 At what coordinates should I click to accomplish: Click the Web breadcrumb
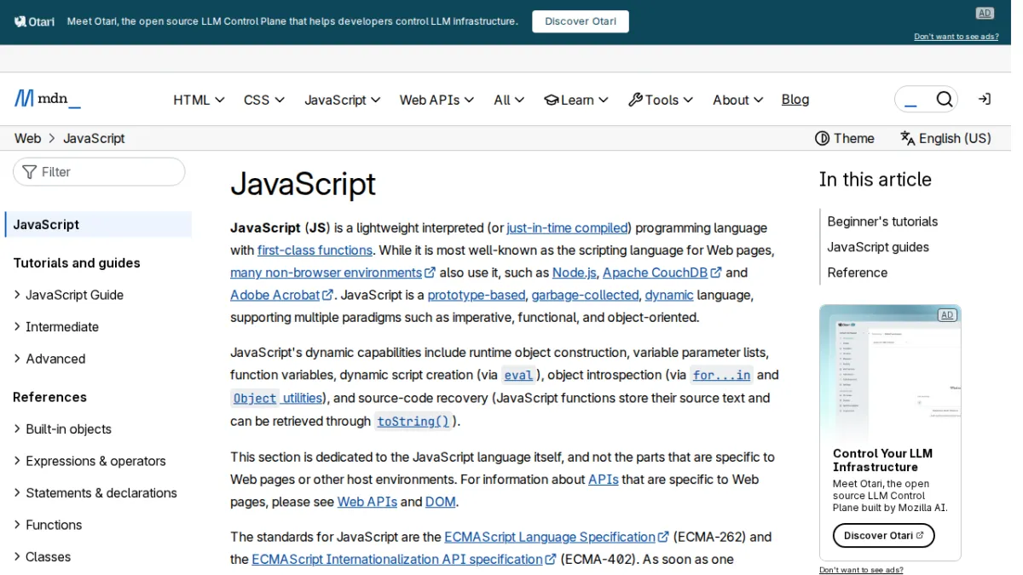coord(27,138)
